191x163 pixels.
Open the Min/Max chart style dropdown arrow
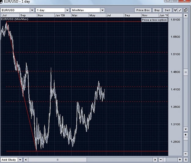[x=102, y=10]
